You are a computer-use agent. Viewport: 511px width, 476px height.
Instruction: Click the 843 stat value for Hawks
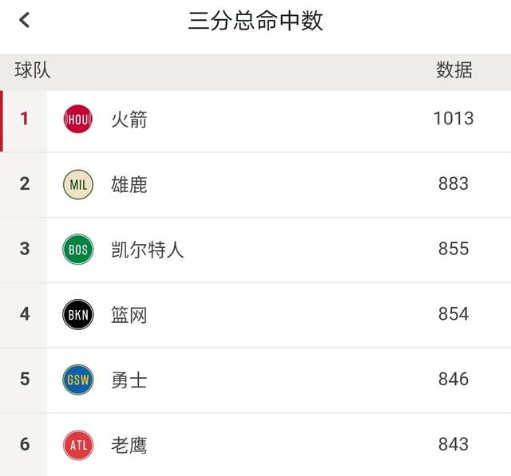[454, 444]
